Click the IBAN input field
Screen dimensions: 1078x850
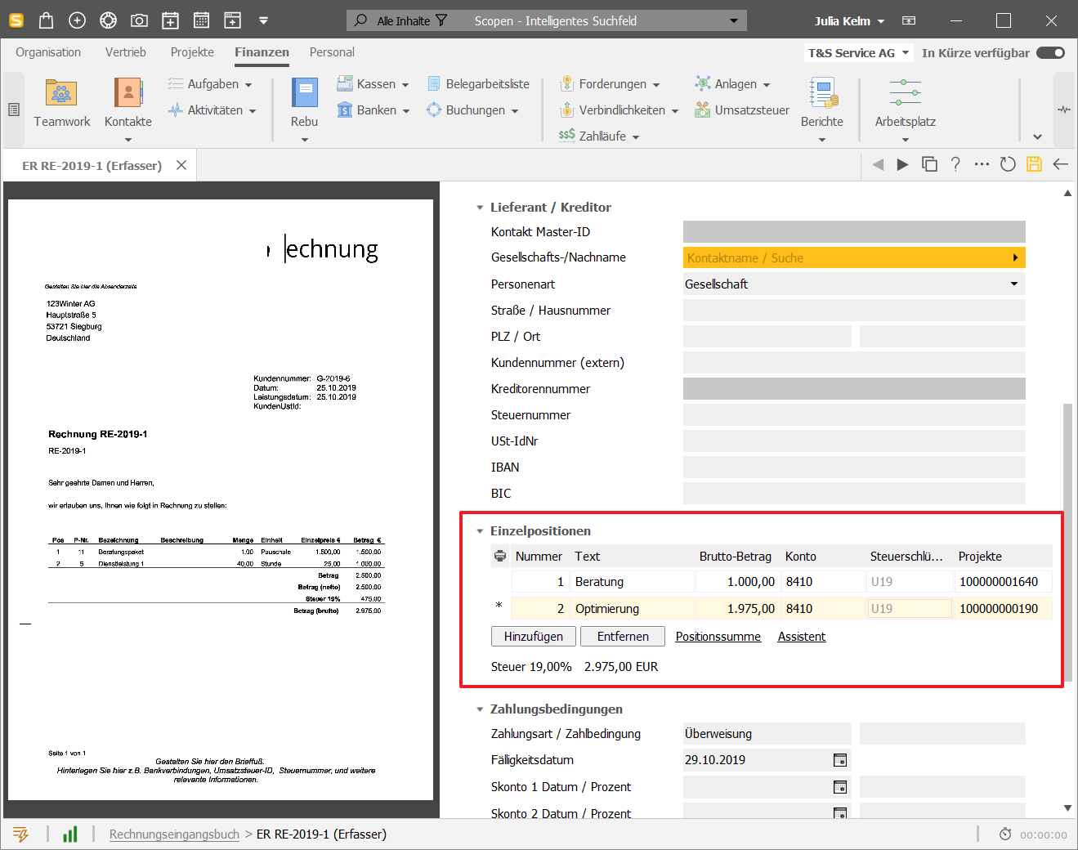coord(854,467)
